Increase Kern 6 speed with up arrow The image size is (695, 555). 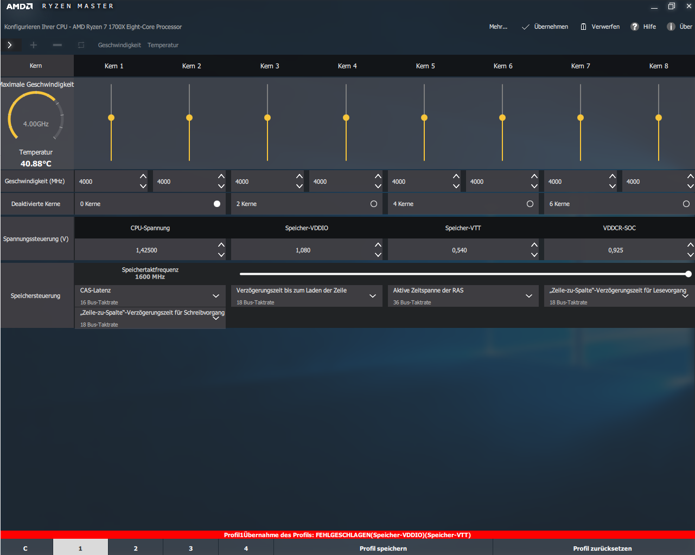pos(534,176)
